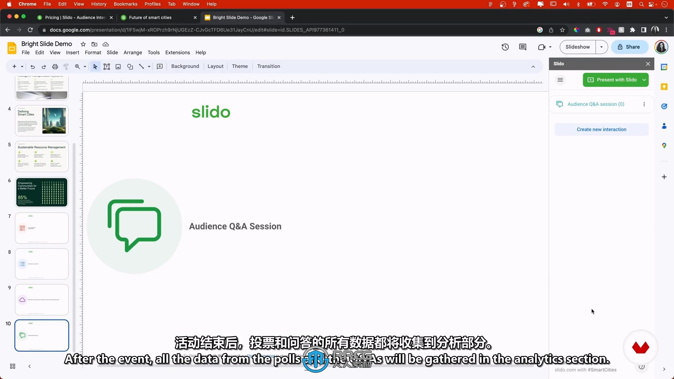Click the Slido panel close button
The height and width of the screenshot is (379, 674).
point(648,64)
